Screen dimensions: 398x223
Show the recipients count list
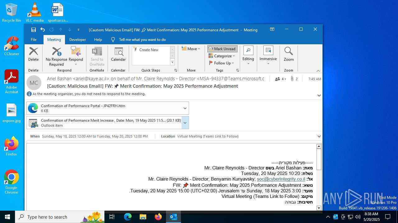[280, 79]
